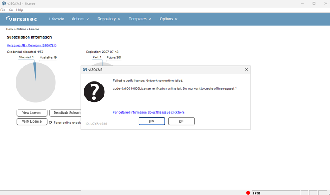Click the red connection status indicator
The width and height of the screenshot is (330, 195).
[248, 192]
